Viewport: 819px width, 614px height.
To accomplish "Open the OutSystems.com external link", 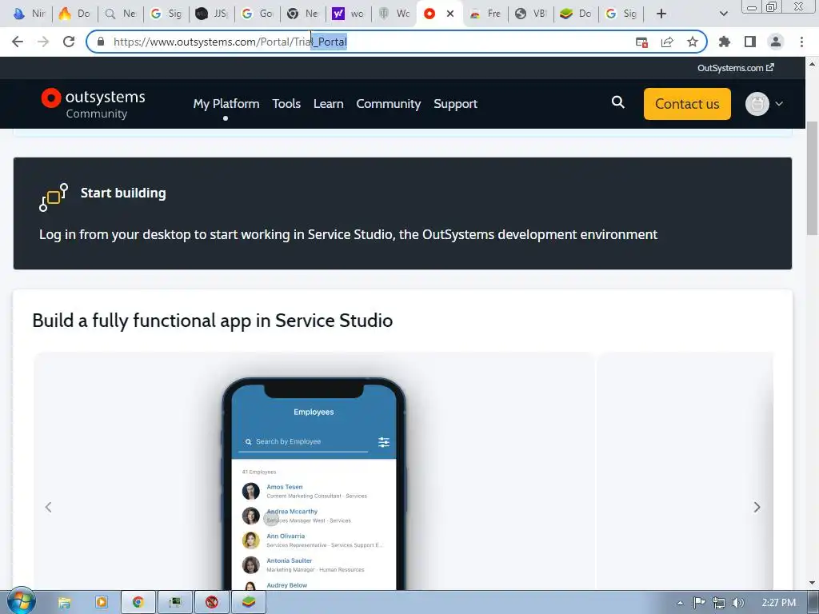I will click(x=736, y=68).
